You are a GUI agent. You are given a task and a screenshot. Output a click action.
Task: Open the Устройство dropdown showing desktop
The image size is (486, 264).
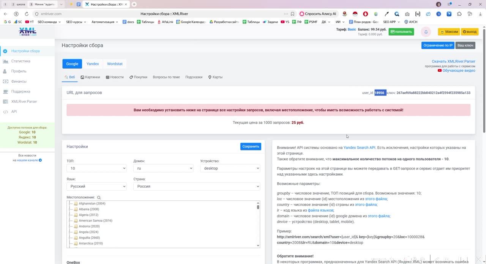[230, 168]
